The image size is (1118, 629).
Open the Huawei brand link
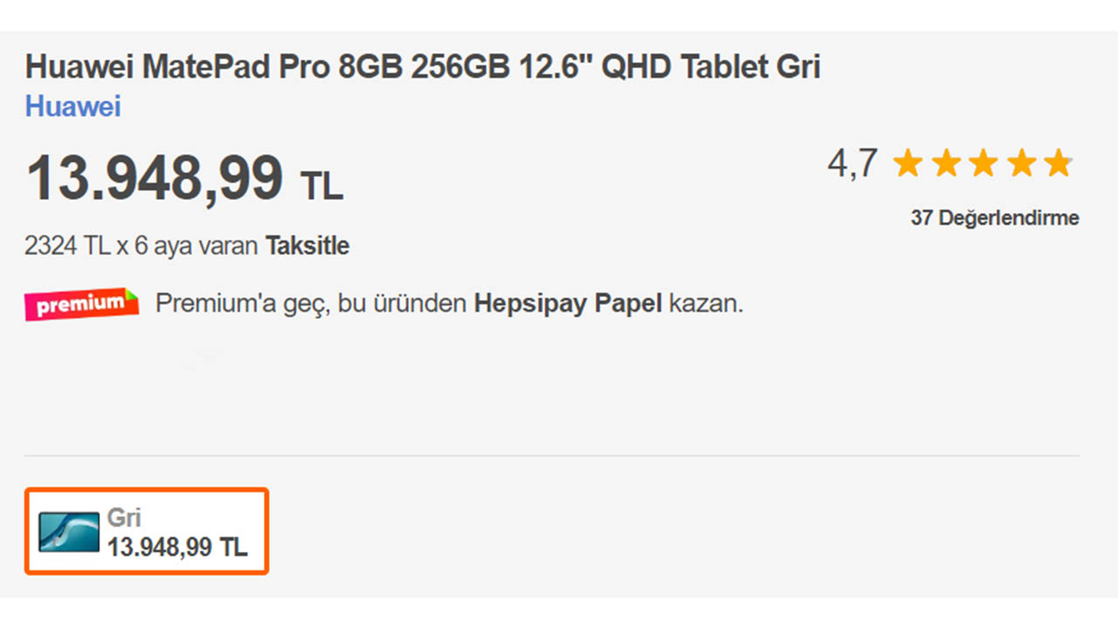pos(72,107)
